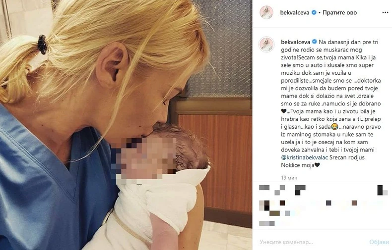The height and width of the screenshot is (250, 392).
Task: Open the @kristinabekvalac mention link
Action: [305, 157]
